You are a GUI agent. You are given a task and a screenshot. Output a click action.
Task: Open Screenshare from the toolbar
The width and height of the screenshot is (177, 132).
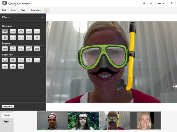click(36, 10)
